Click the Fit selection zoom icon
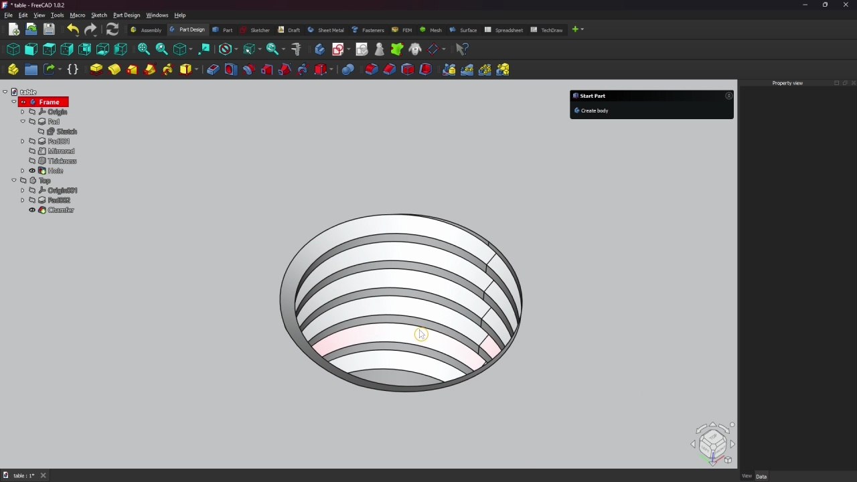 161,49
